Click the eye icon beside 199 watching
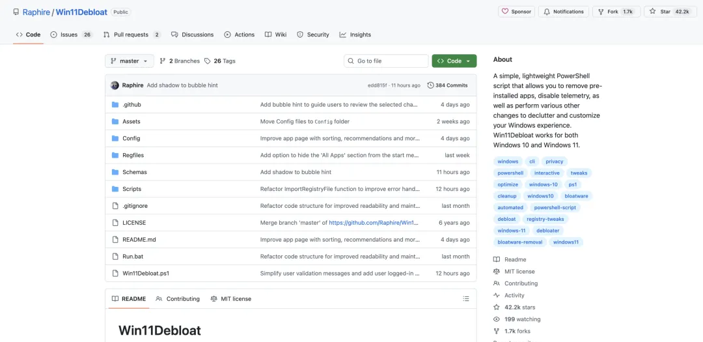703x342 pixels. coord(496,319)
